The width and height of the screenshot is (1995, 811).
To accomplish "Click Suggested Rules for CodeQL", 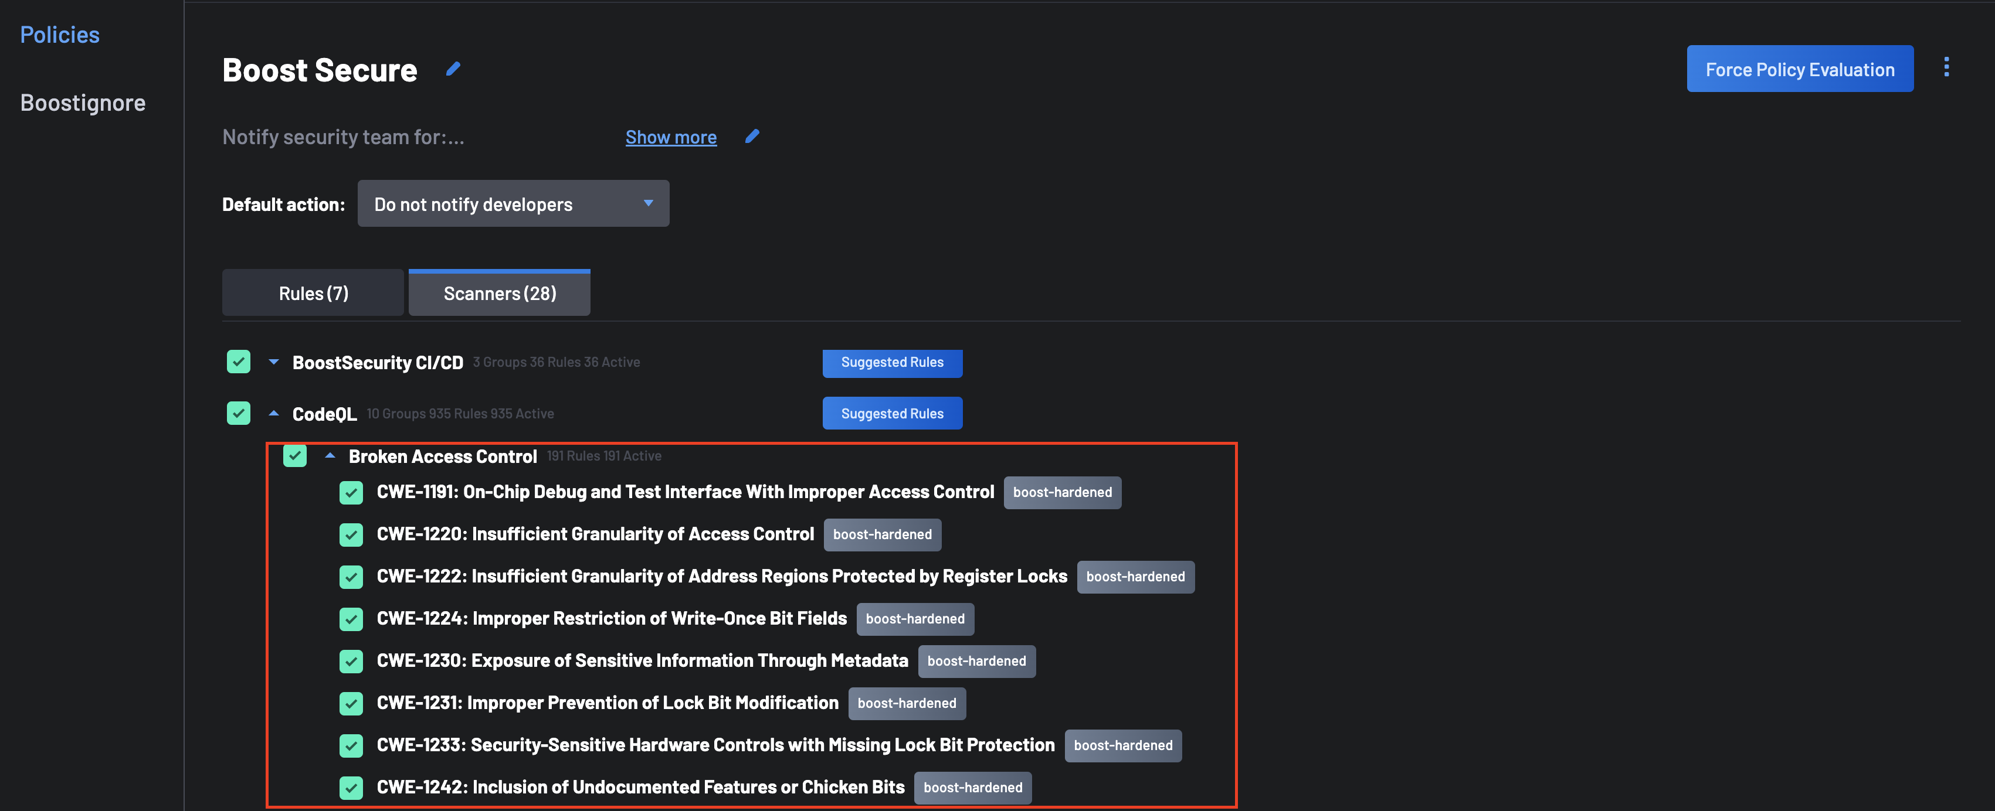I will [x=892, y=413].
